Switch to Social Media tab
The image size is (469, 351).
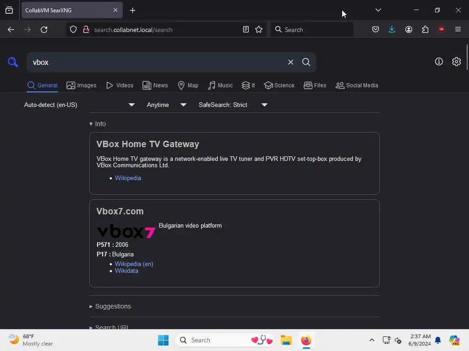click(x=357, y=85)
